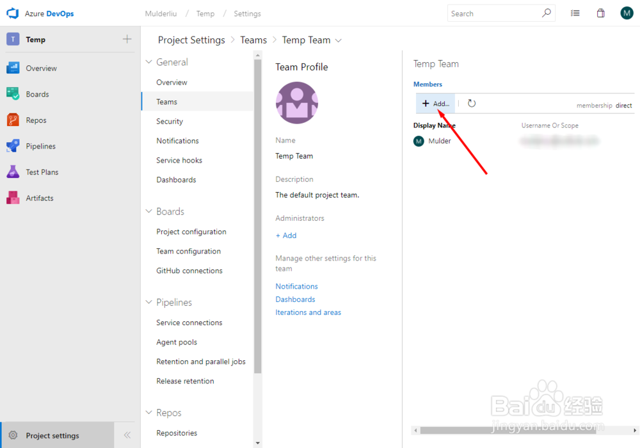This screenshot has height=448, width=640.
Task: Open Iterations and areas link
Action: (x=308, y=312)
